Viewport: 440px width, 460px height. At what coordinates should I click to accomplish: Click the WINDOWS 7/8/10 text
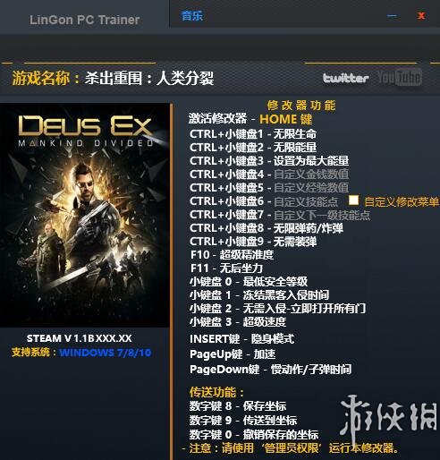[106, 353]
